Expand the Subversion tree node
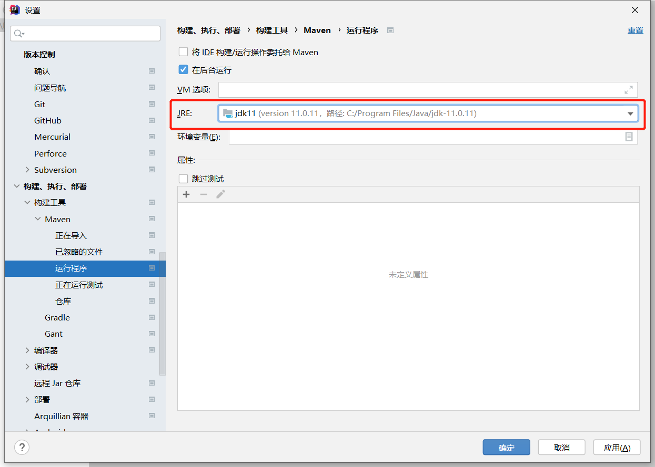This screenshot has width=655, height=467. tap(27, 170)
